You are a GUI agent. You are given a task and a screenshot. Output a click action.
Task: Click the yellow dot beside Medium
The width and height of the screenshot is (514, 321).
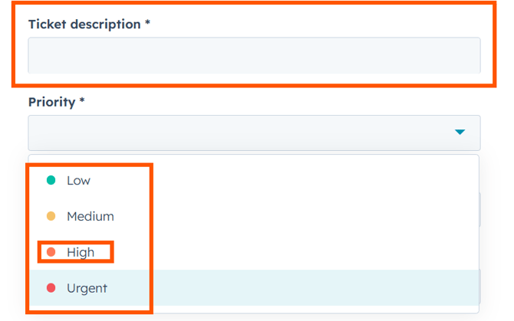click(51, 217)
